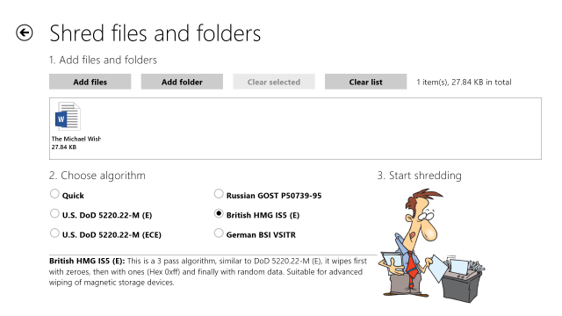The height and width of the screenshot is (316, 562).
Task: Click the Add folder button
Action: click(x=182, y=82)
